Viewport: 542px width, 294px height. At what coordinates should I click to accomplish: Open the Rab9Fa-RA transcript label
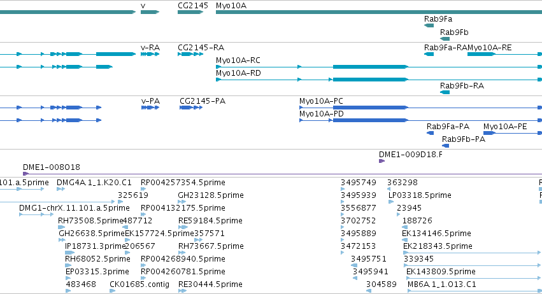tap(446, 48)
